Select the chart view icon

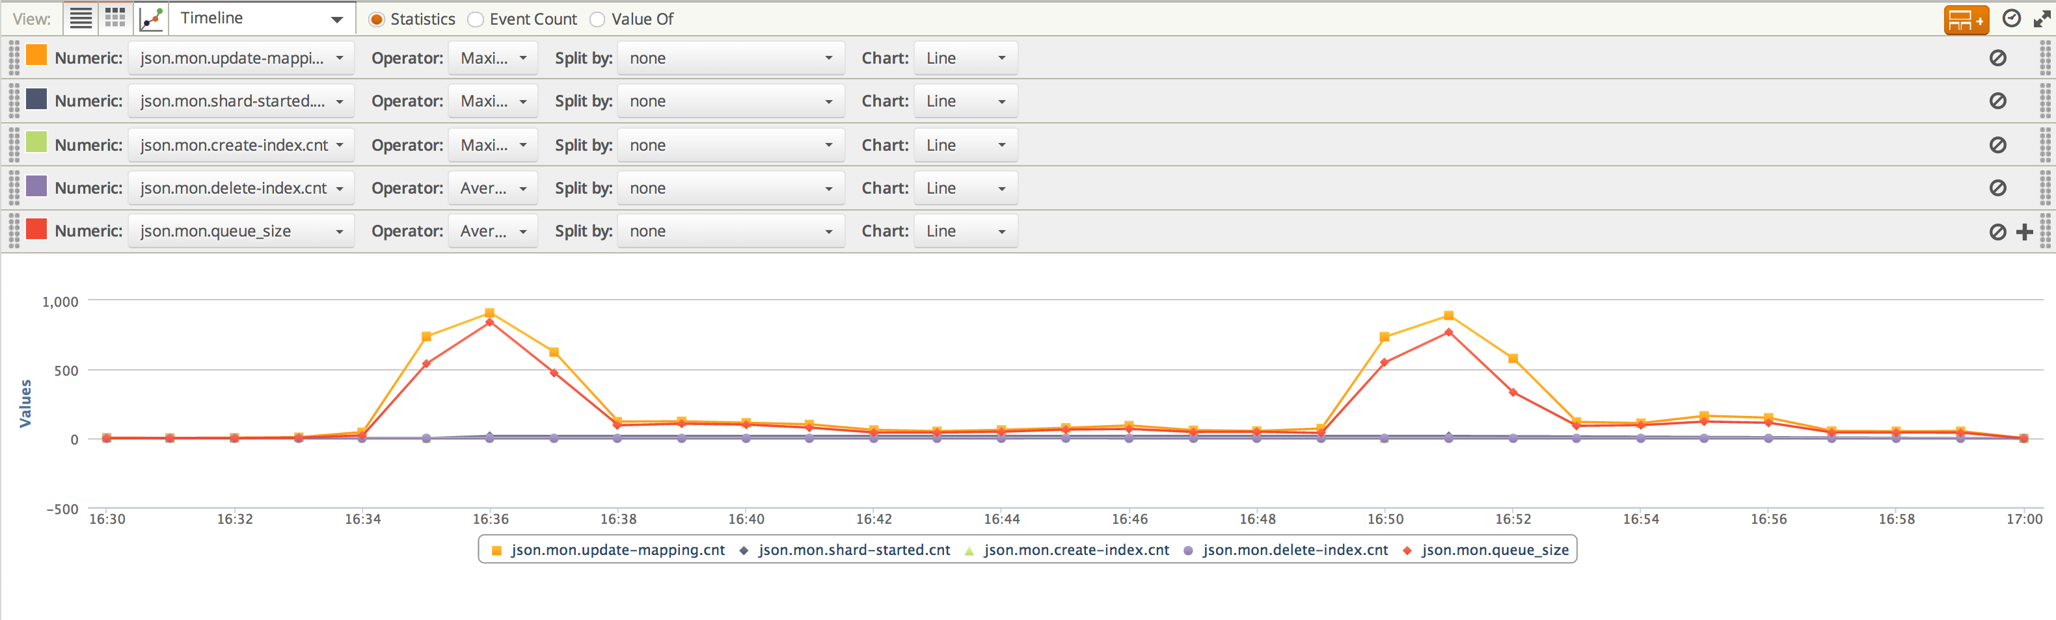[151, 18]
